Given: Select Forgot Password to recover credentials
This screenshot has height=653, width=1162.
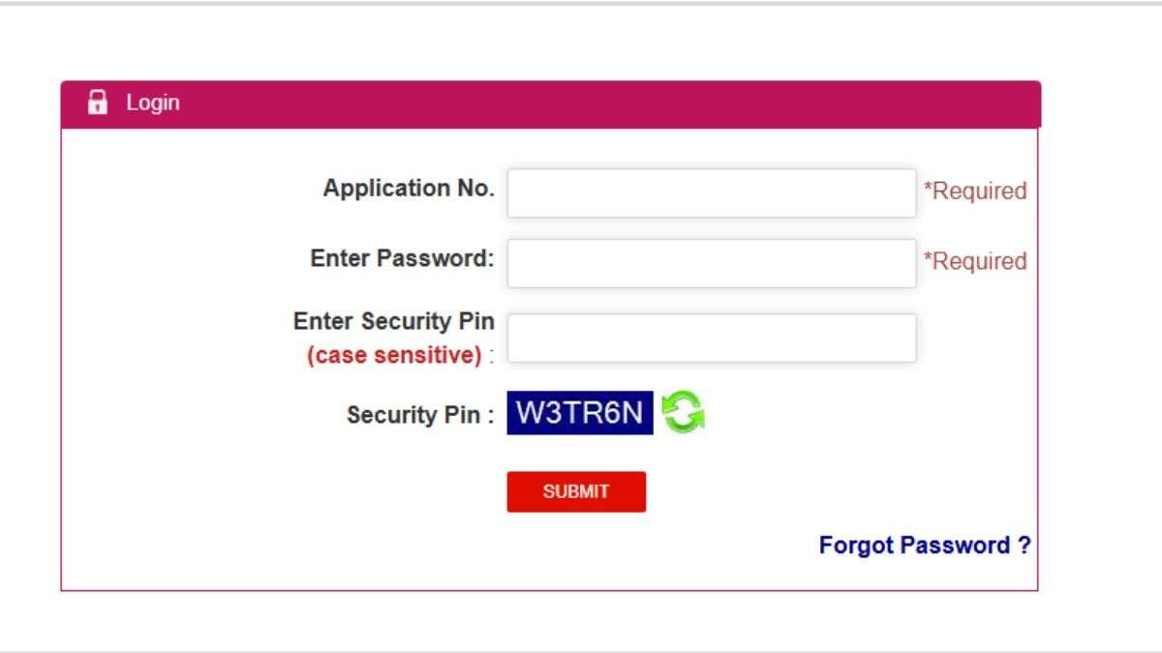Looking at the screenshot, I should (x=925, y=545).
